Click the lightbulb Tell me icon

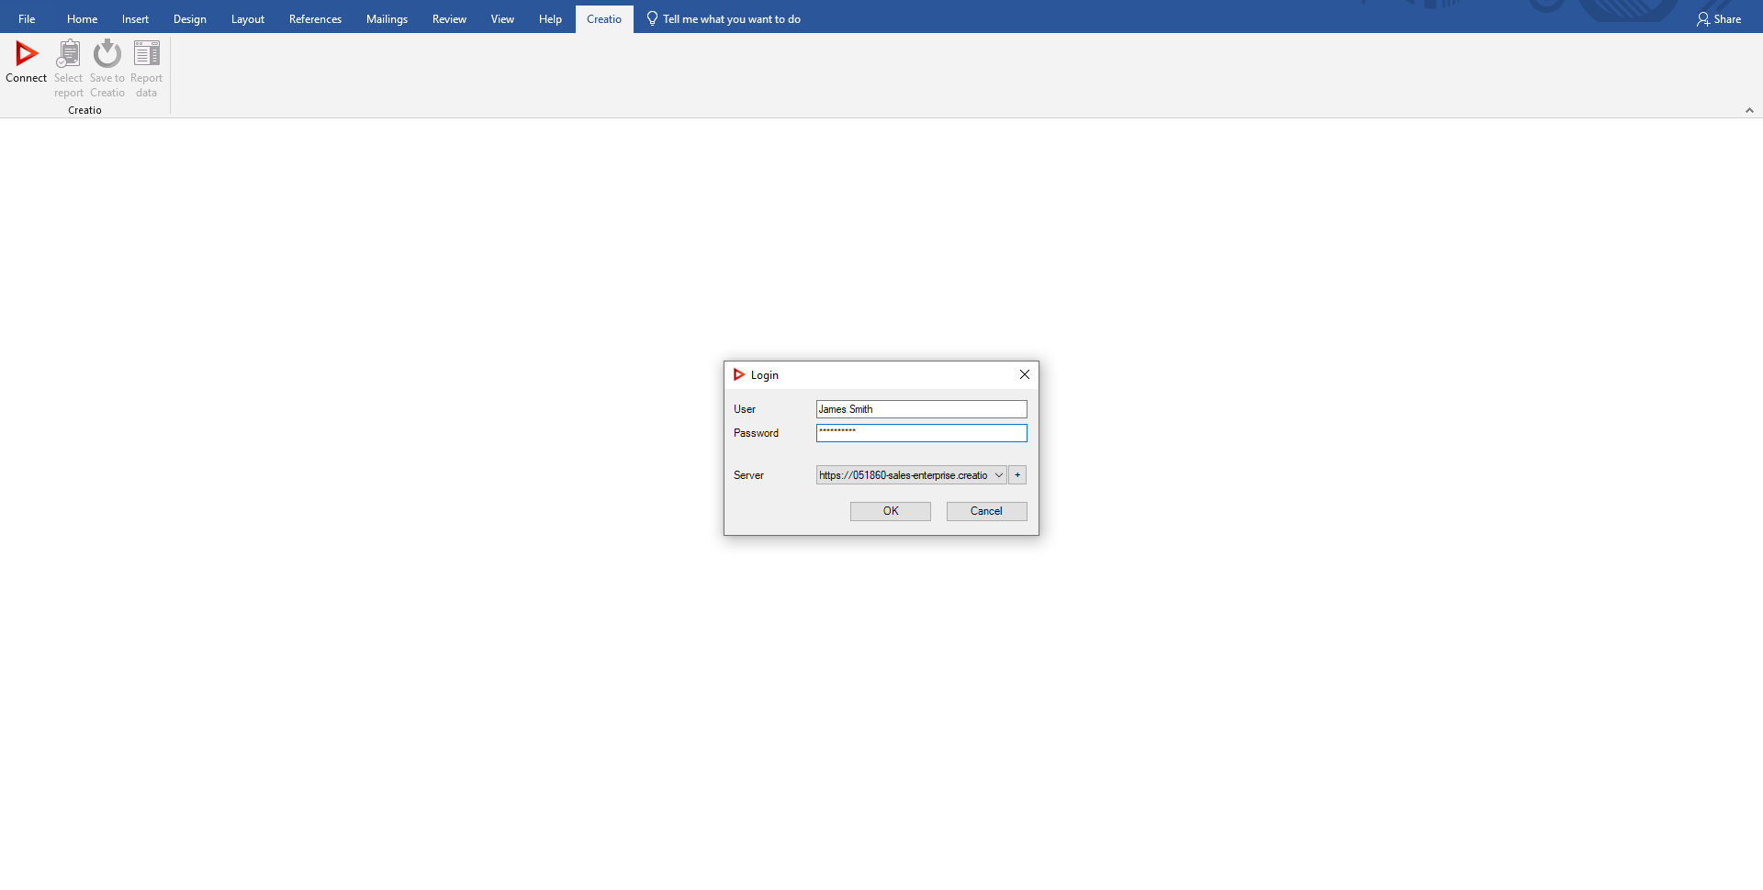[652, 19]
